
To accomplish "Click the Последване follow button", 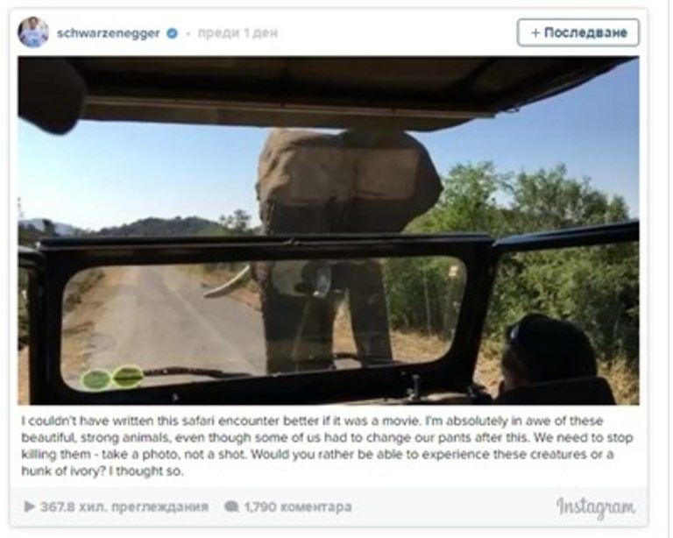I will [577, 32].
